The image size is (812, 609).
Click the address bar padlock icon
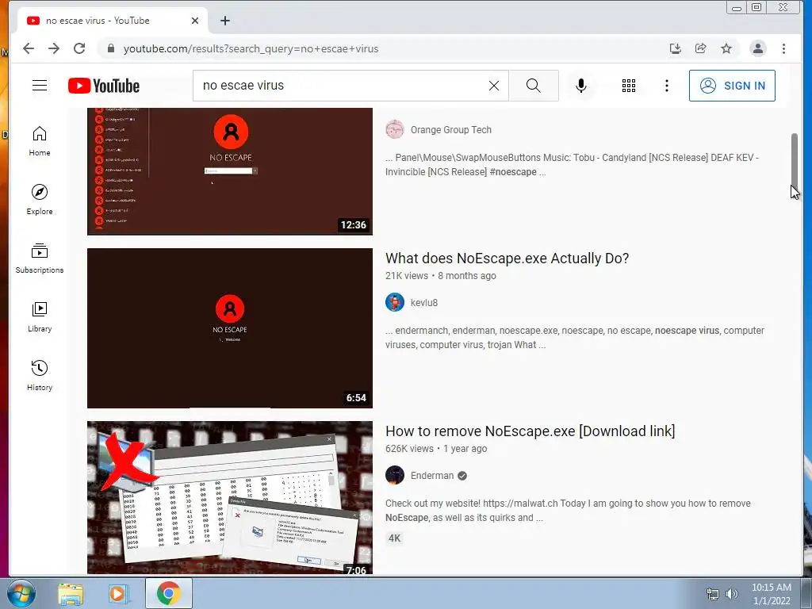click(x=110, y=48)
